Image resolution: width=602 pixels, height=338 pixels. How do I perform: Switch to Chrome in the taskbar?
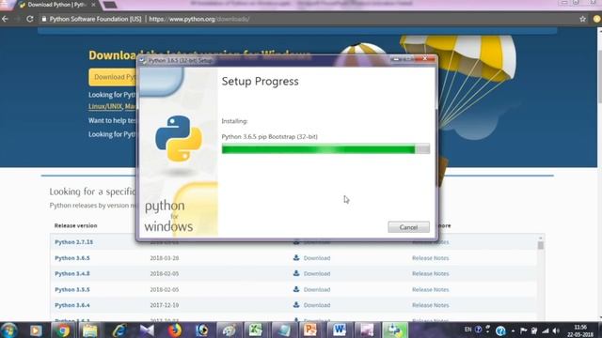pos(63,330)
